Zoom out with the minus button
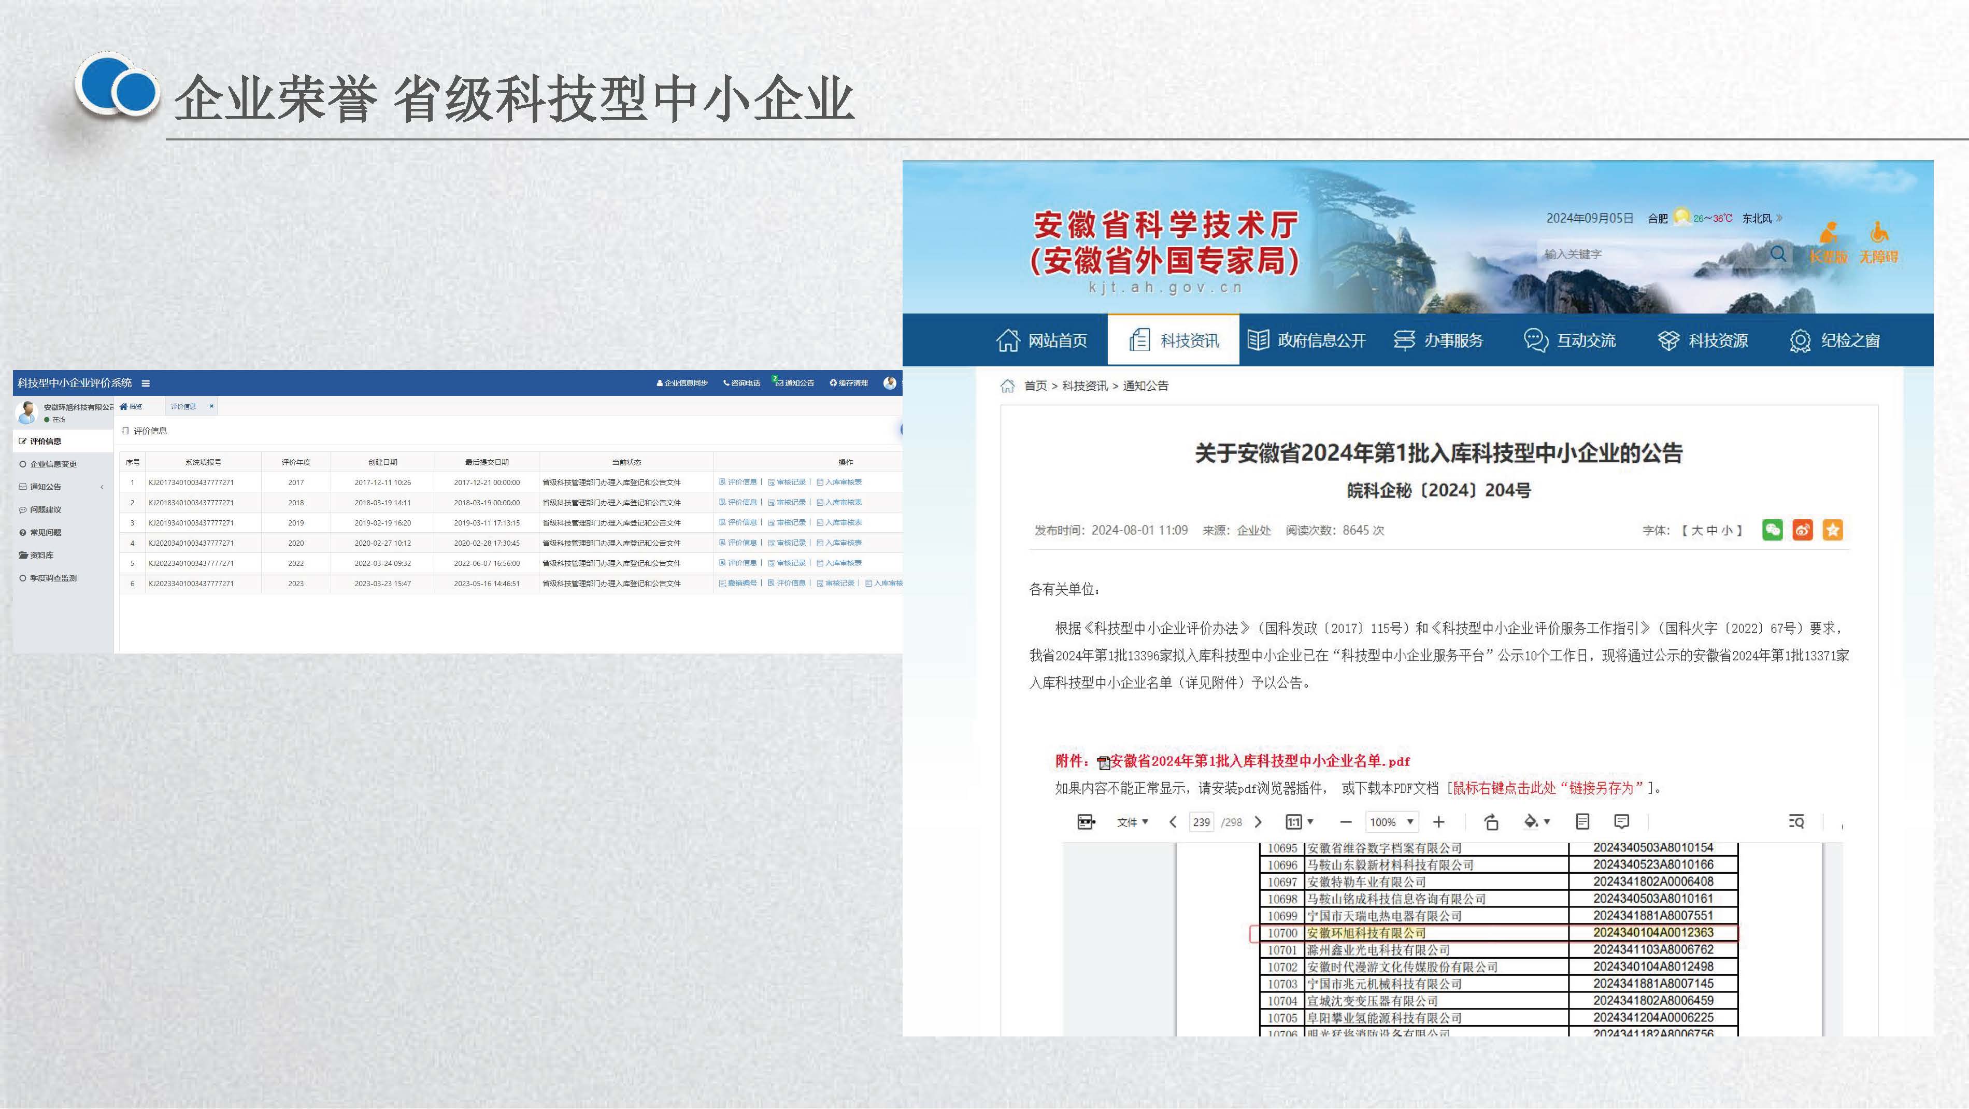This screenshot has height=1109, width=1969. 1346,822
